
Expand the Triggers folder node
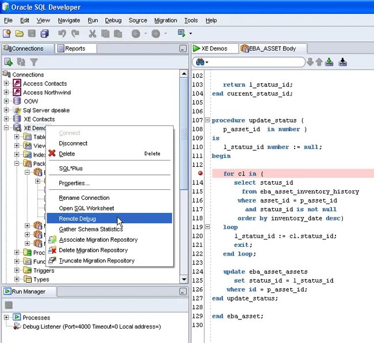click(17, 270)
